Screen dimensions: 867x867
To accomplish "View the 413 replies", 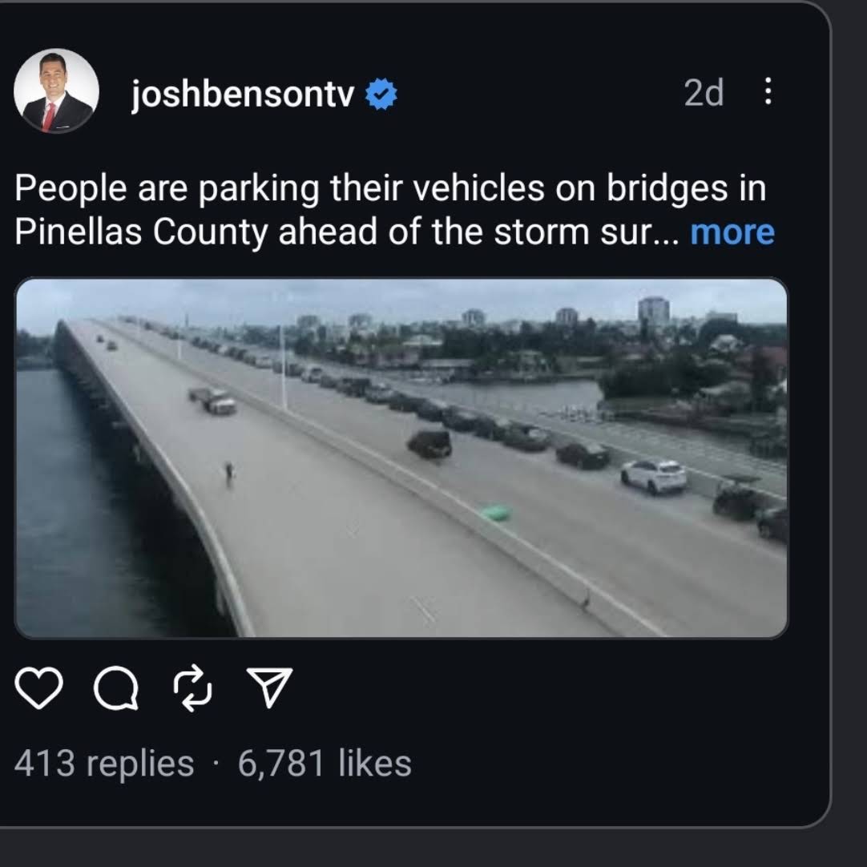I will click(x=104, y=764).
